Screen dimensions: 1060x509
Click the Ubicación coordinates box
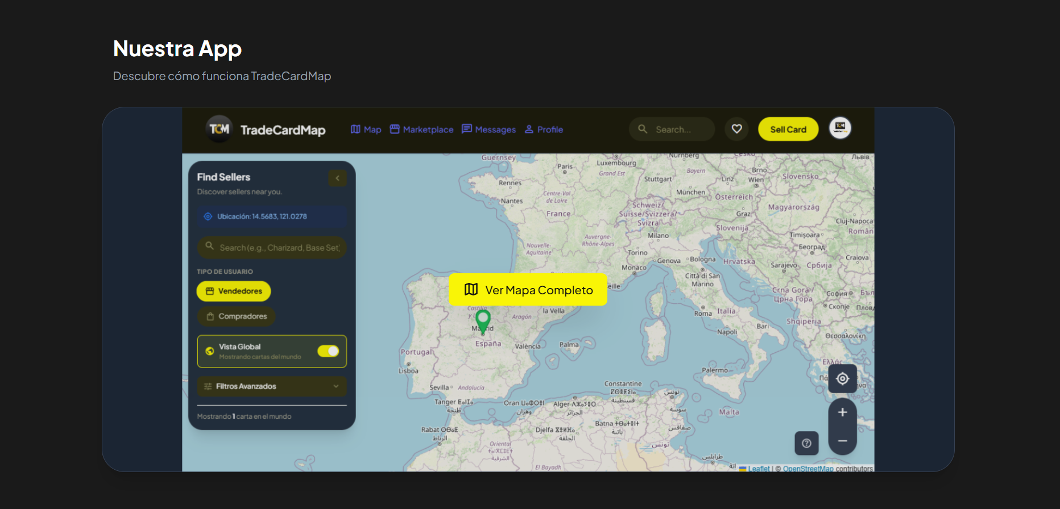[x=272, y=216]
